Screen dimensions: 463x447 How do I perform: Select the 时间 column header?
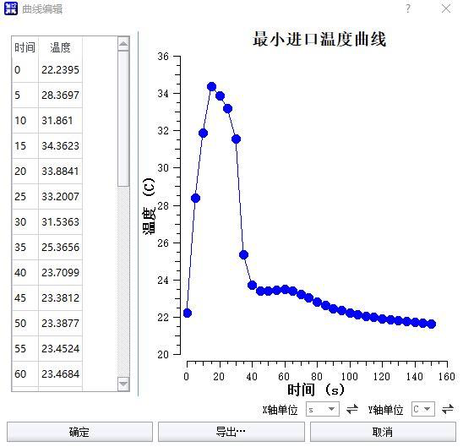click(x=25, y=47)
